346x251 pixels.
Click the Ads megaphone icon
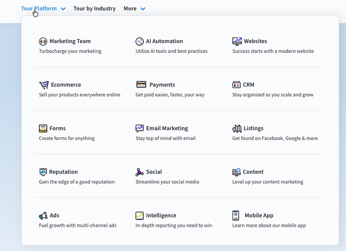click(43, 216)
